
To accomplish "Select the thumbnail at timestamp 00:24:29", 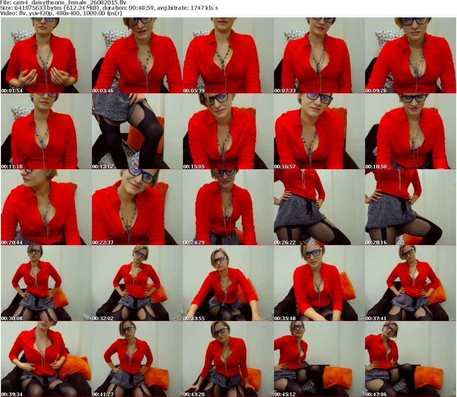I will point(228,207).
